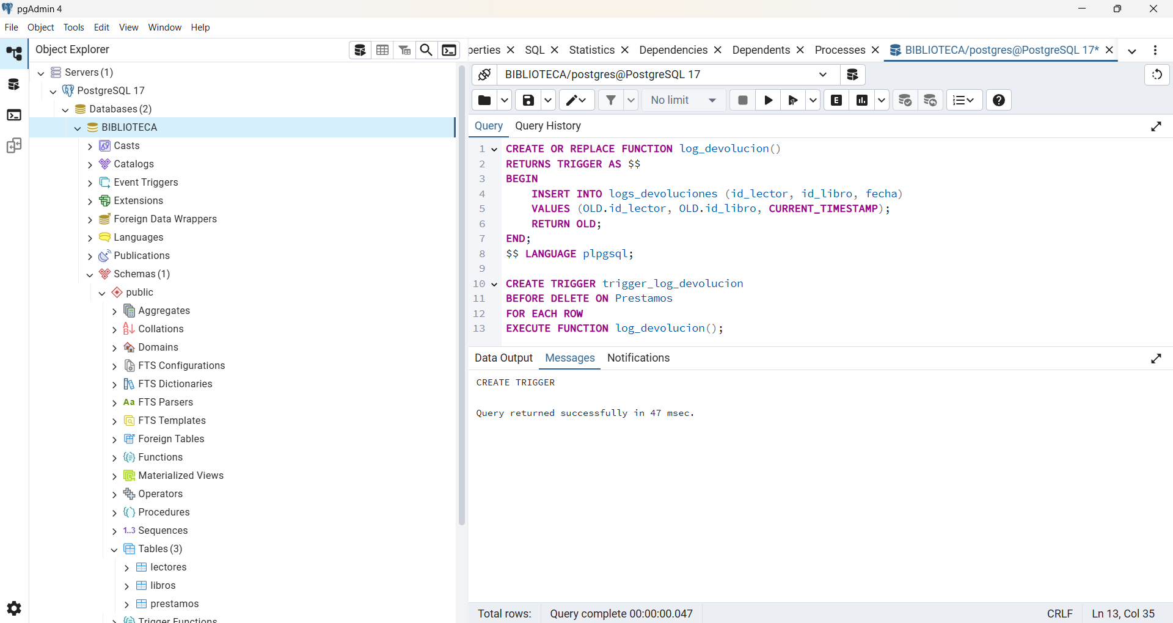Switch to the Query History tab

tap(548, 126)
